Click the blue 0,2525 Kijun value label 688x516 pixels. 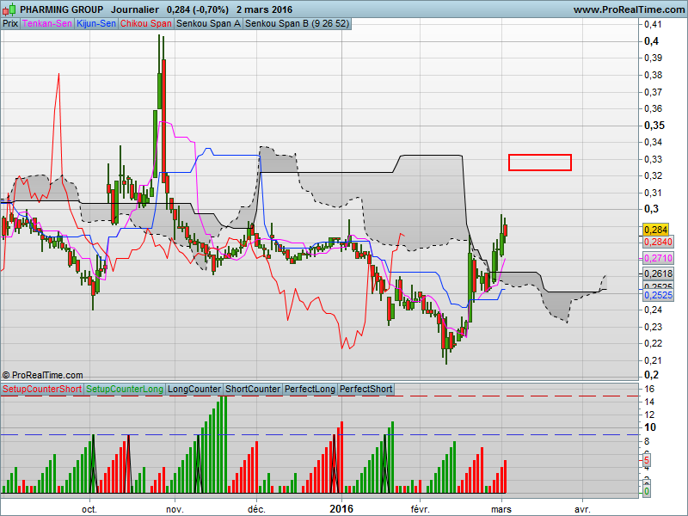point(657,295)
